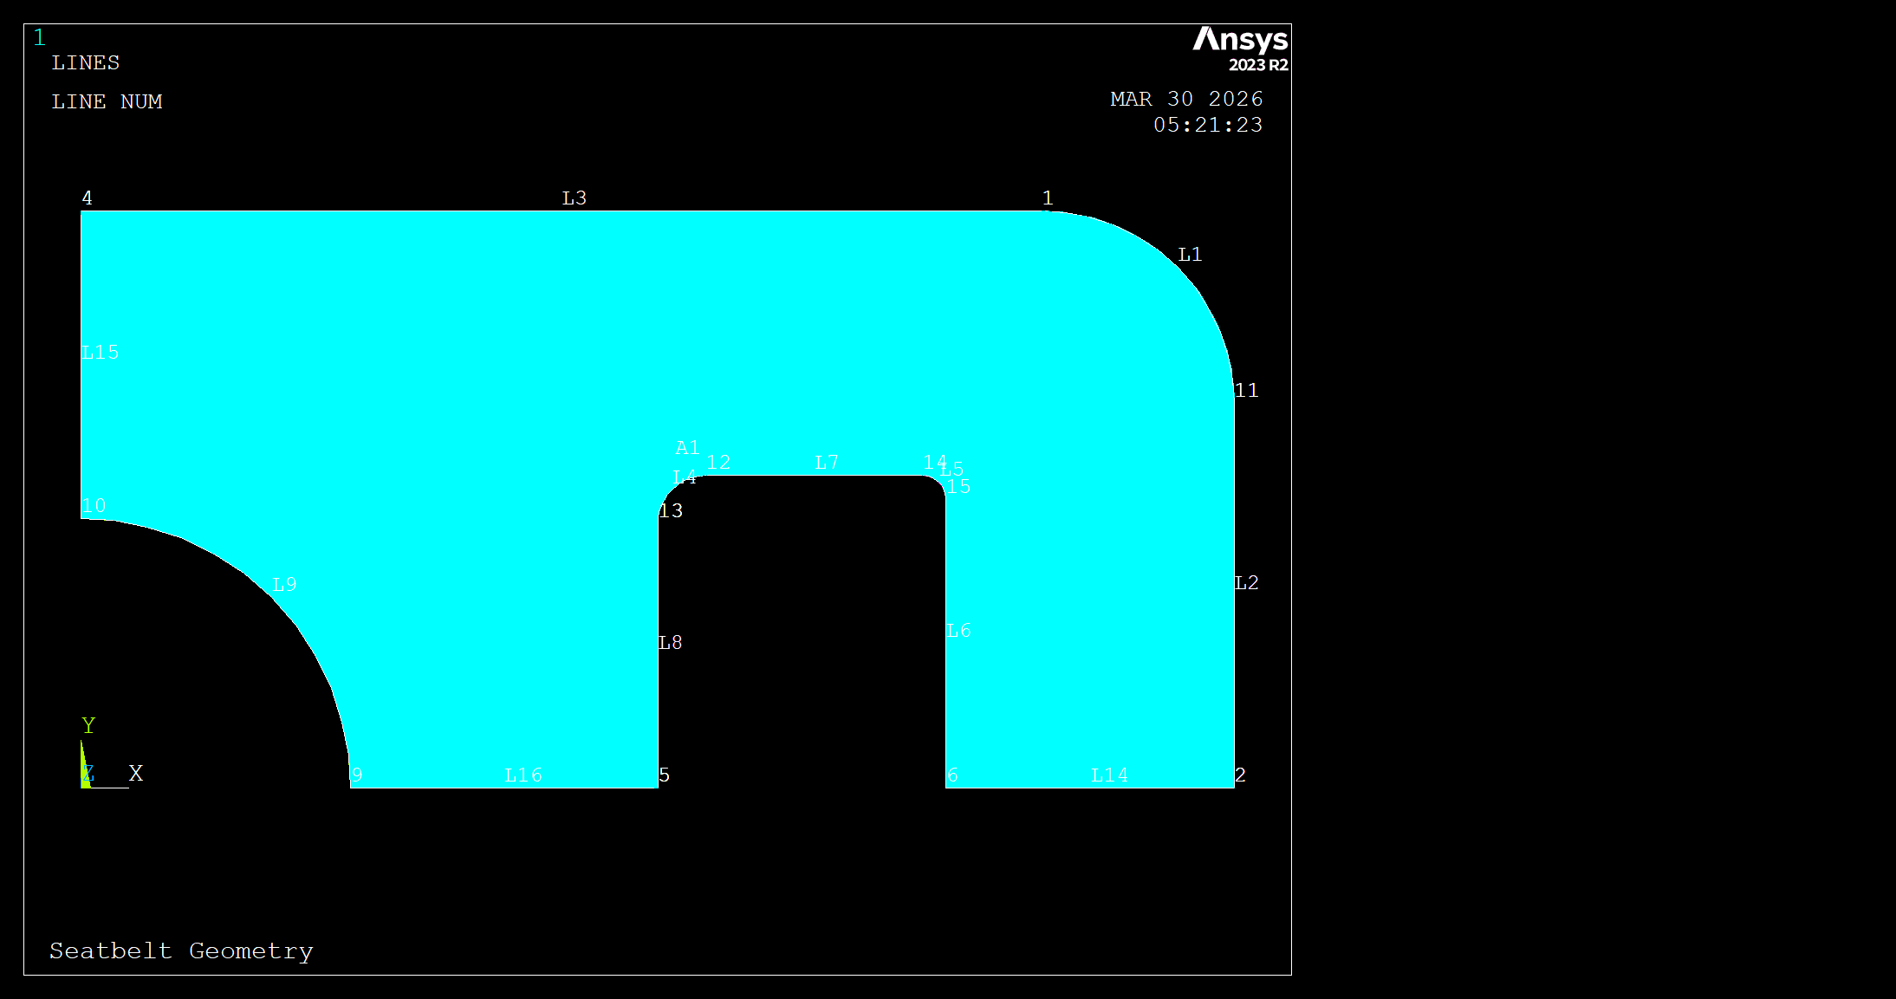Click line label L6 in the slot

click(x=958, y=631)
